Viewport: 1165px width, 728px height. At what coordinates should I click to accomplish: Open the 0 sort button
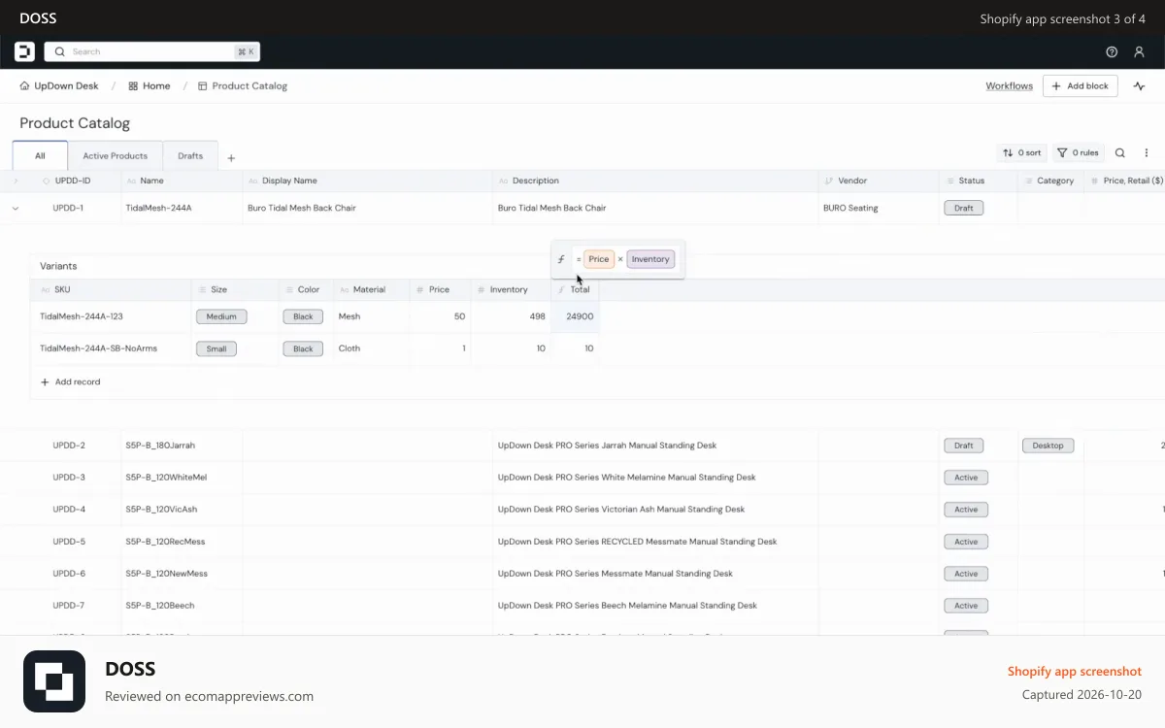click(1021, 152)
